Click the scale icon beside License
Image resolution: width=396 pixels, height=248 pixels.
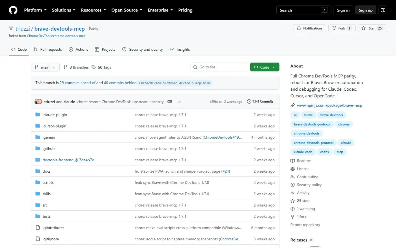click(292, 169)
